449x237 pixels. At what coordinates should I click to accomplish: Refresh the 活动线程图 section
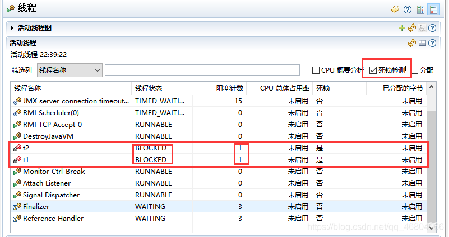click(412, 28)
